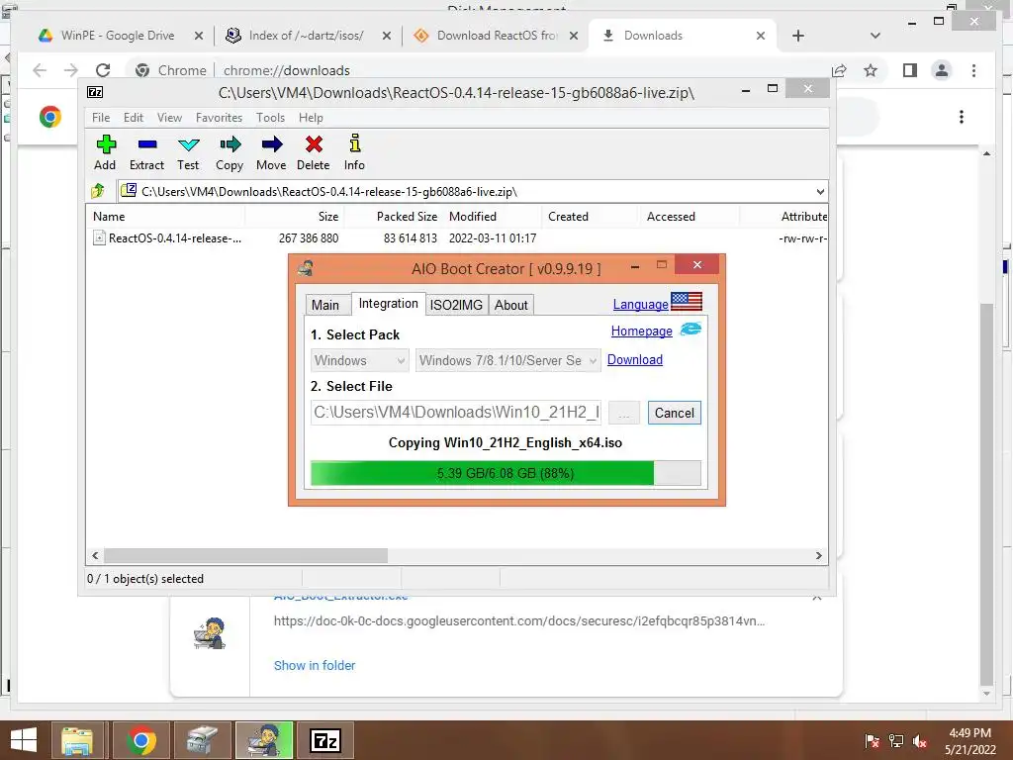Screen dimensions: 1013x760
Task: Select the Integration tab
Action: point(388,303)
